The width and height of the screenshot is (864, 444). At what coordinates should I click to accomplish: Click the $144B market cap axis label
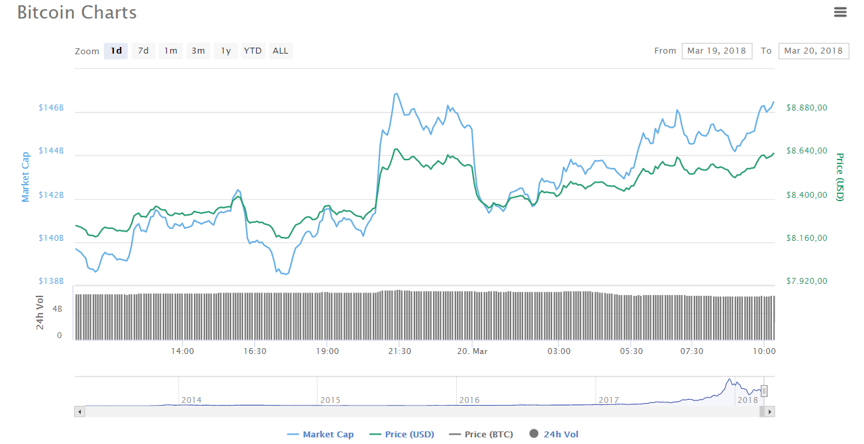pyautogui.click(x=51, y=151)
